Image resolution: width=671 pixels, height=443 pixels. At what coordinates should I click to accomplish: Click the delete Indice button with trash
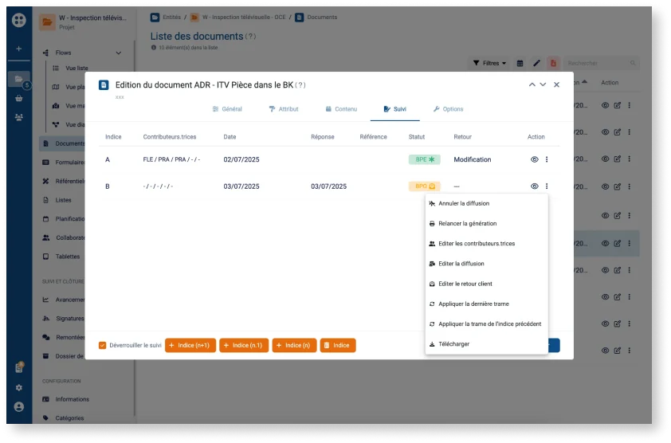[338, 346]
